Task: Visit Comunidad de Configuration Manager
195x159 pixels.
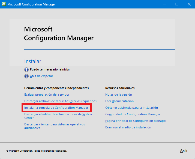Action: [x=133, y=114]
